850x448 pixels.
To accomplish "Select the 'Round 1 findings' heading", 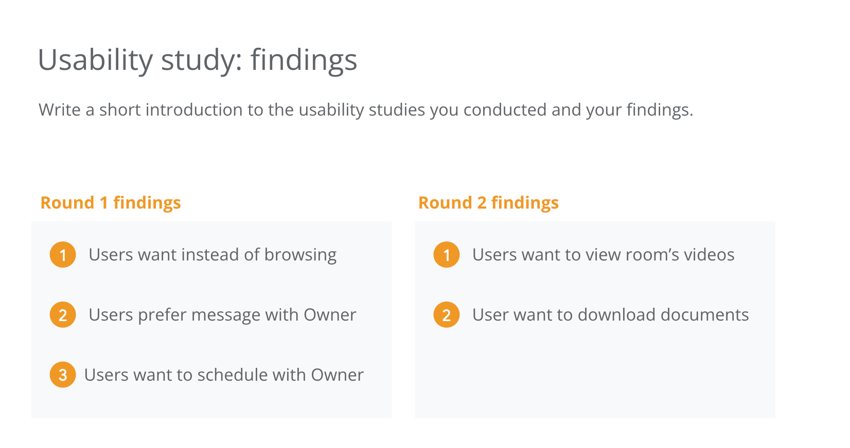I will (111, 203).
